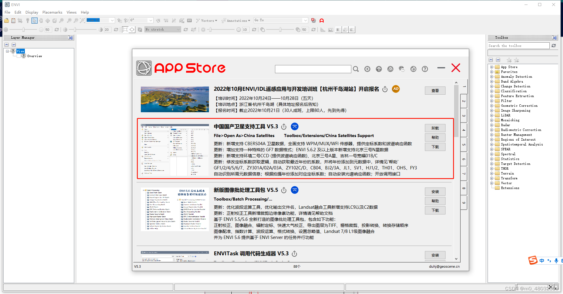Viewport: 563px width, 294px height.
Task: Click the Sogou input method S icon
Action: tap(533, 260)
